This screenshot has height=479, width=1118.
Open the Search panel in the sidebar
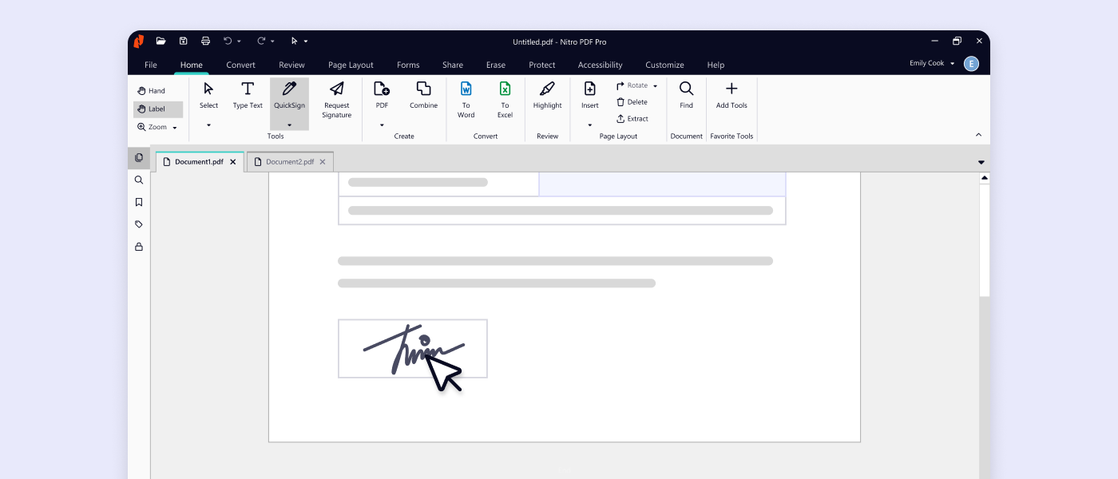tap(138, 180)
